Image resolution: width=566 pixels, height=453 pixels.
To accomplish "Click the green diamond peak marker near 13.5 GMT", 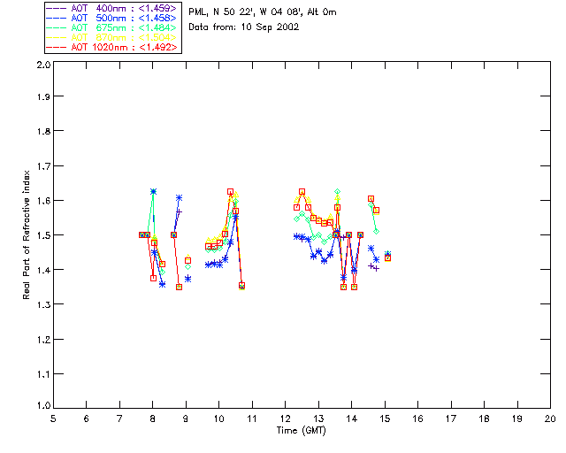I will point(337,191).
